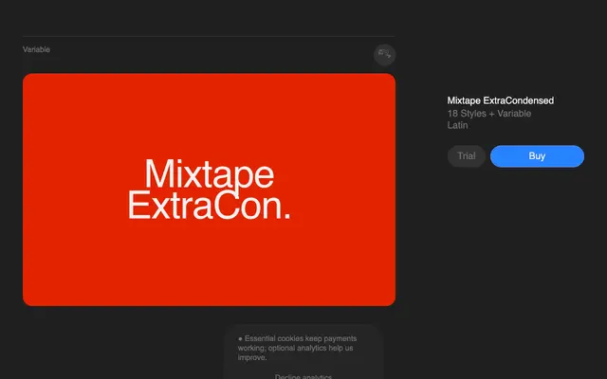607x379 pixels.
Task: Click Decline analytics in cookie banner
Action: (x=303, y=376)
